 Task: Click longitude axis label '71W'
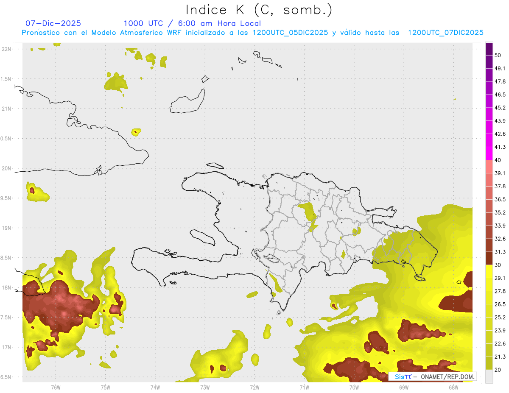click(x=304, y=387)
